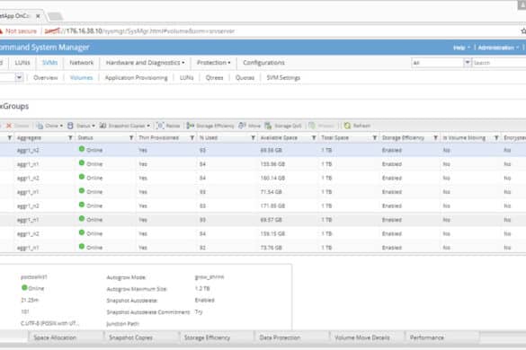This screenshot has width=526, height=350.
Task: Click the filter funnel just left of Available Space header
Action: [x=253, y=137]
